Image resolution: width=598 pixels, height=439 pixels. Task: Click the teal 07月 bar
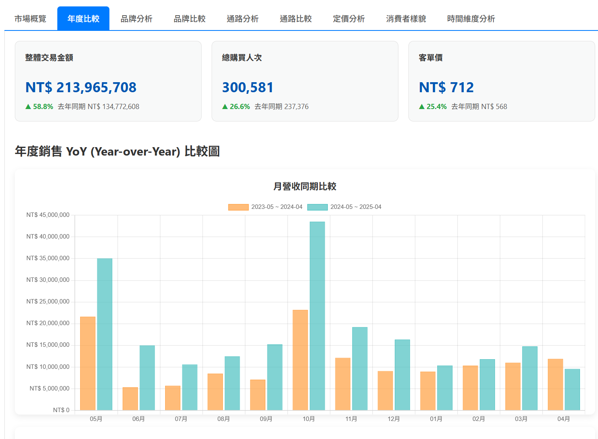click(x=190, y=387)
